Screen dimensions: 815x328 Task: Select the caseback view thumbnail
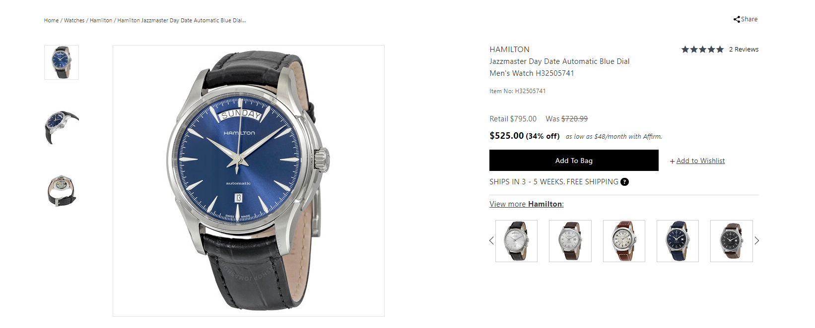pyautogui.click(x=62, y=191)
